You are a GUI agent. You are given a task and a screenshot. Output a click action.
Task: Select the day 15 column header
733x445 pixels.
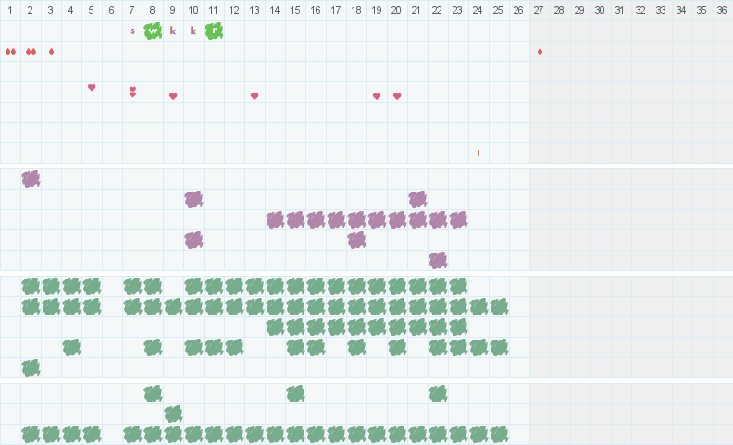click(295, 10)
